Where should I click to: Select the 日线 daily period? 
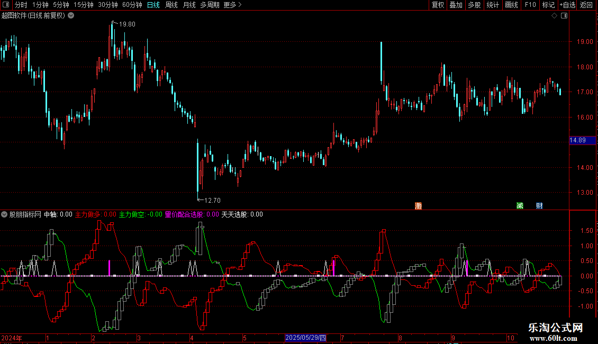(x=153, y=5)
